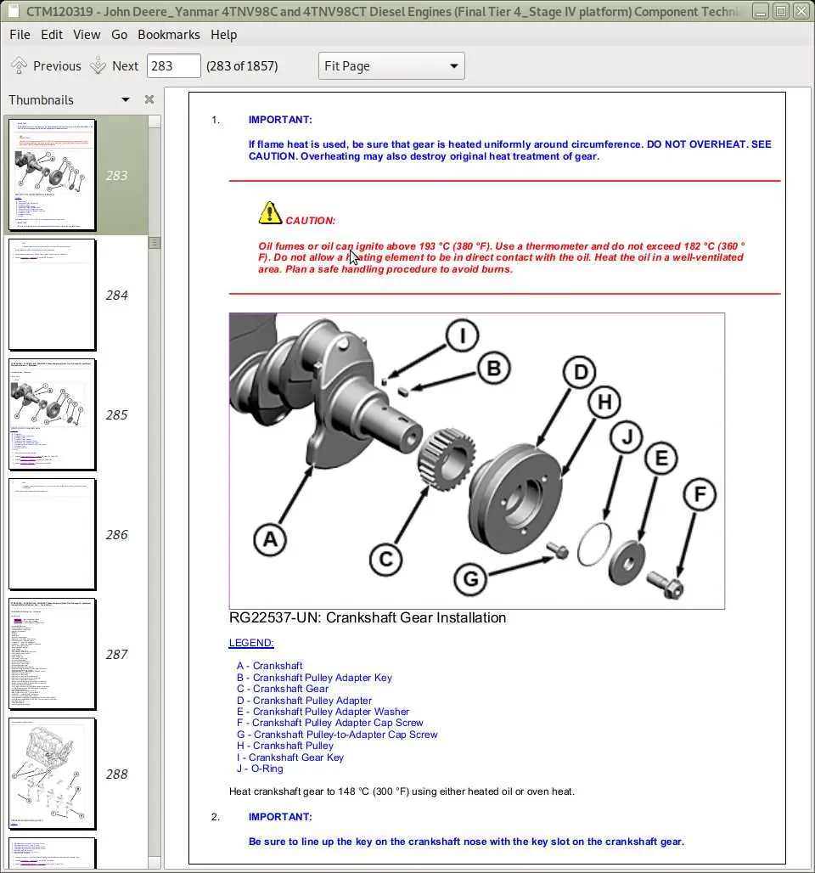The image size is (815, 873).
Task: Click the '(283 of 1857)' page count text
Action: [242, 65]
